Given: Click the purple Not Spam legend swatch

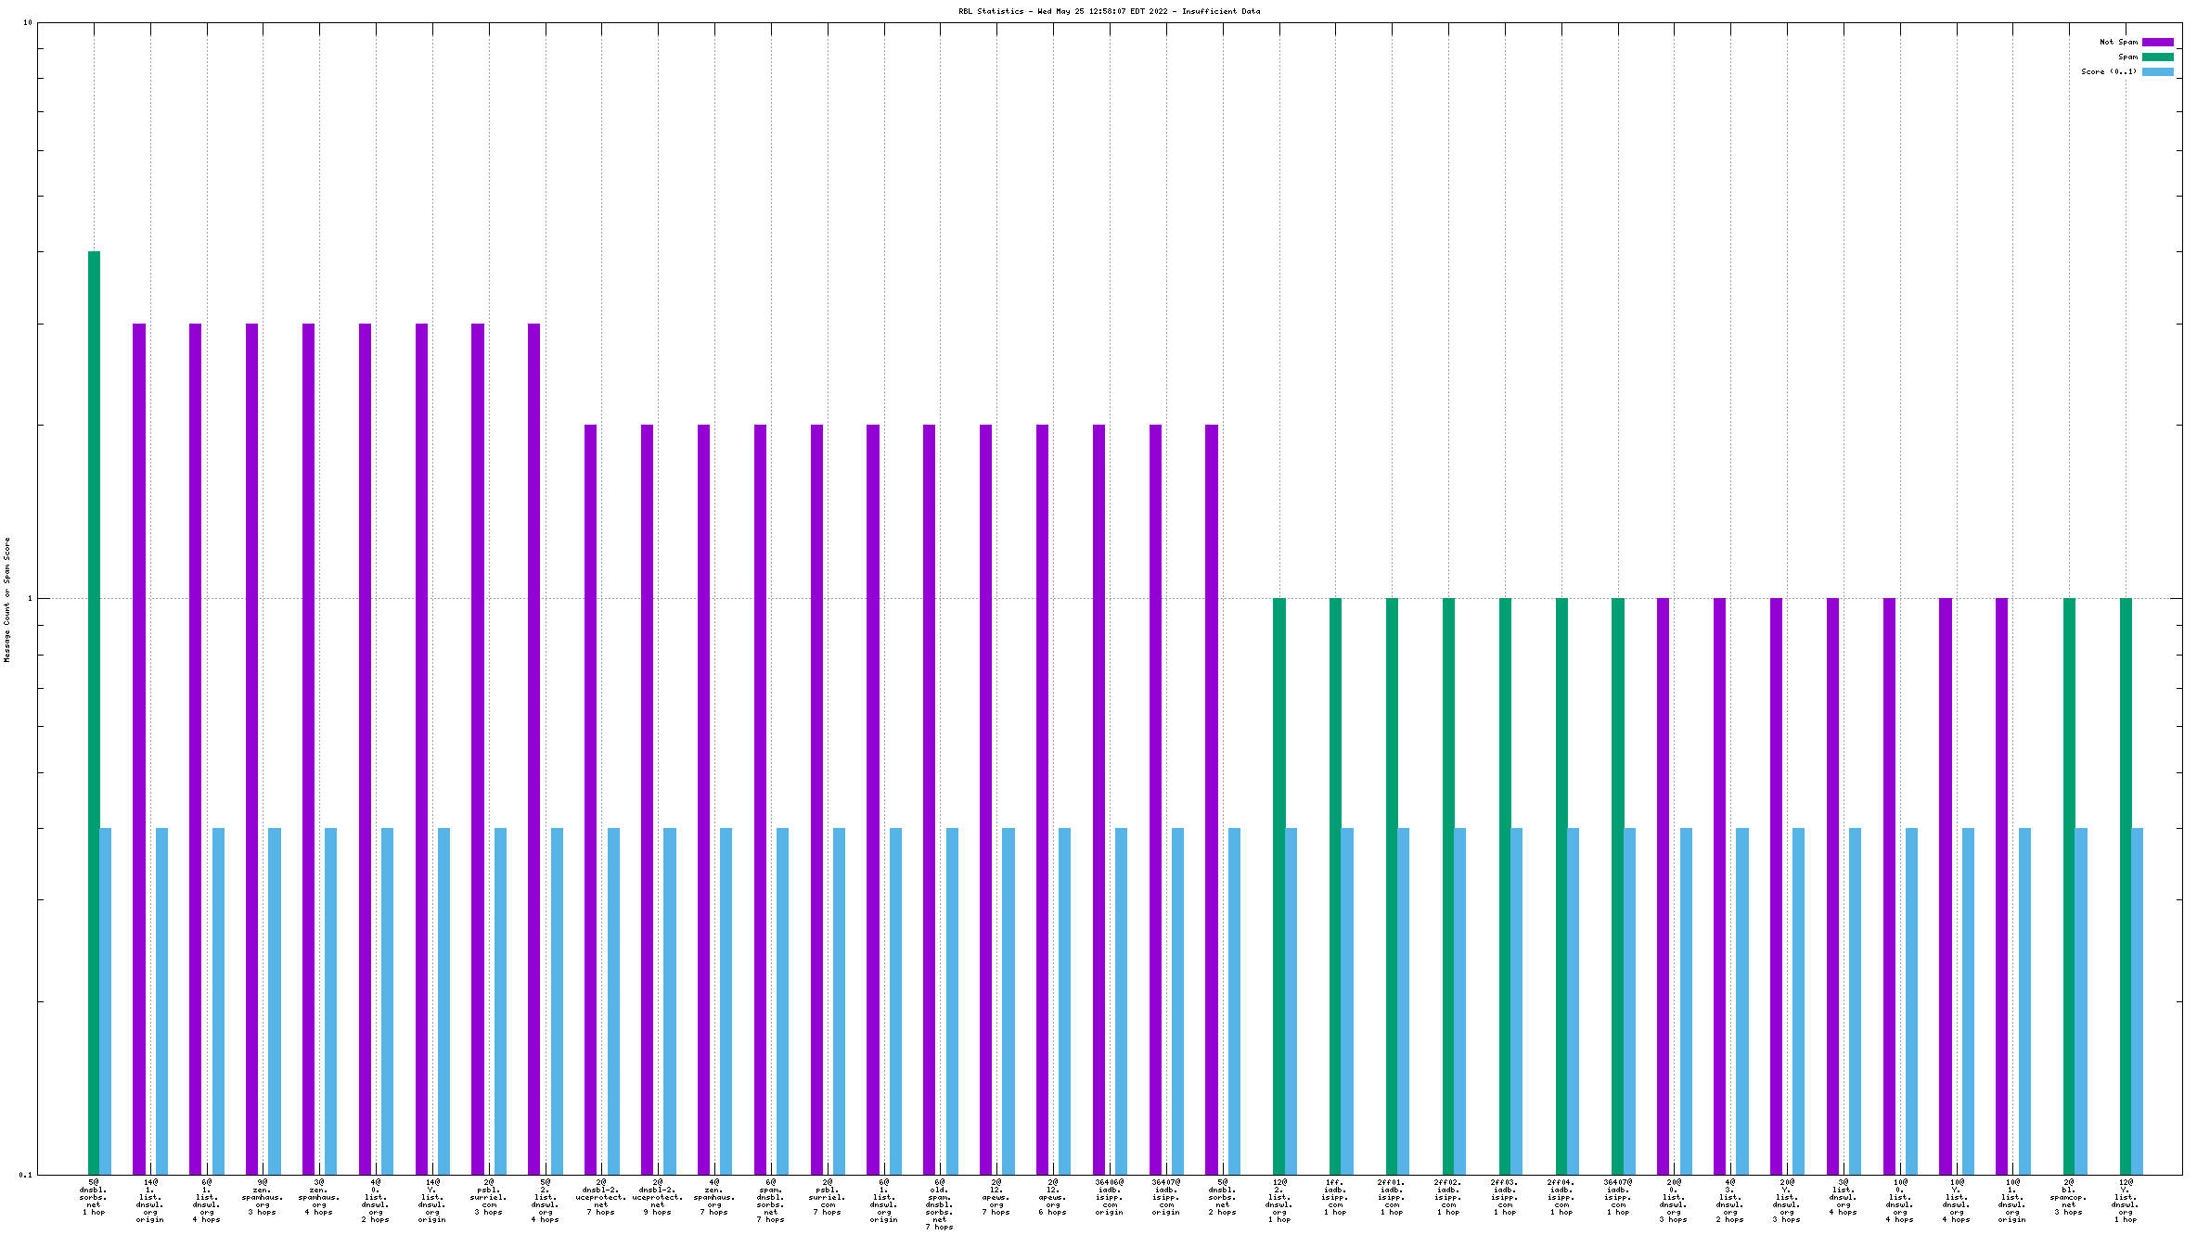Looking at the screenshot, I should point(2157,42).
